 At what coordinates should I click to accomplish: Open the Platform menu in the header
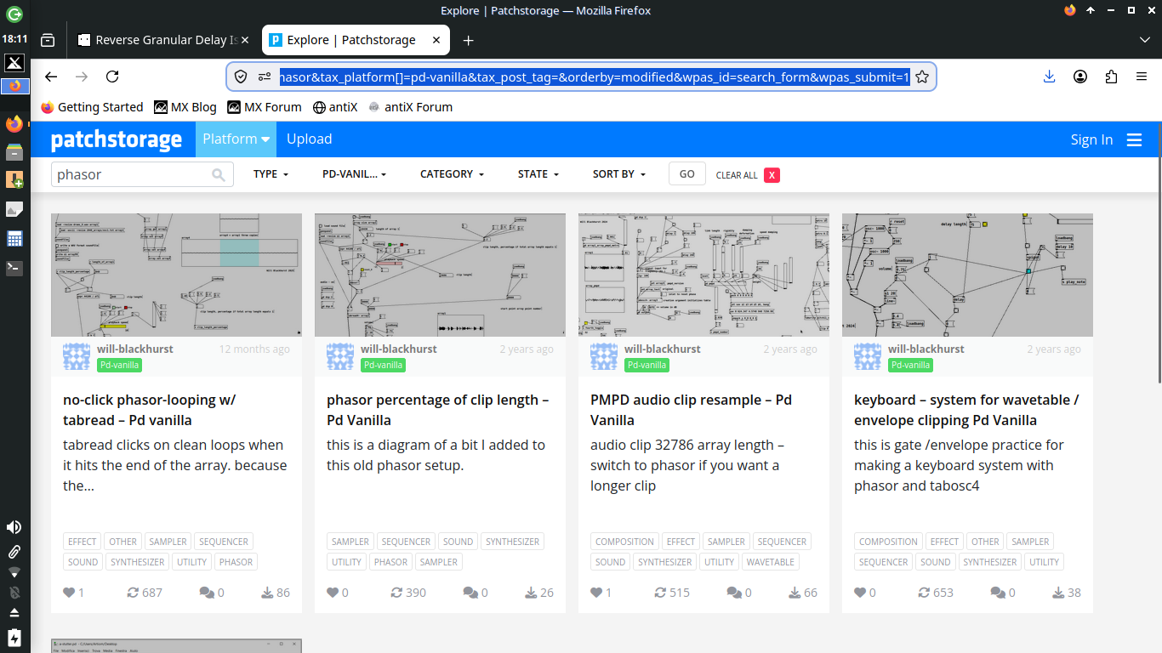(236, 139)
